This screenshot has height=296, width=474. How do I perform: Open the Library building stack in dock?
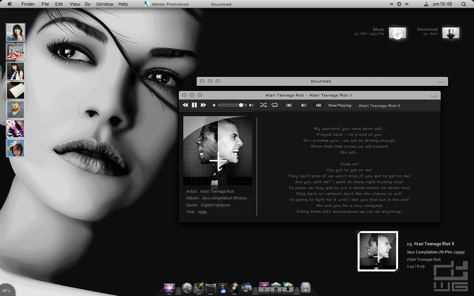tap(276, 287)
